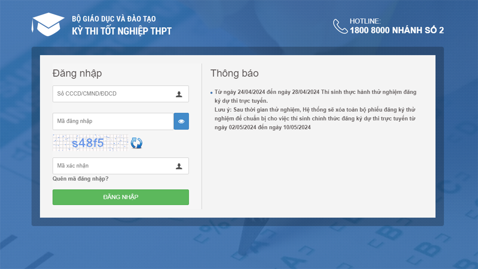Click the hotline phone icon

point(340,26)
